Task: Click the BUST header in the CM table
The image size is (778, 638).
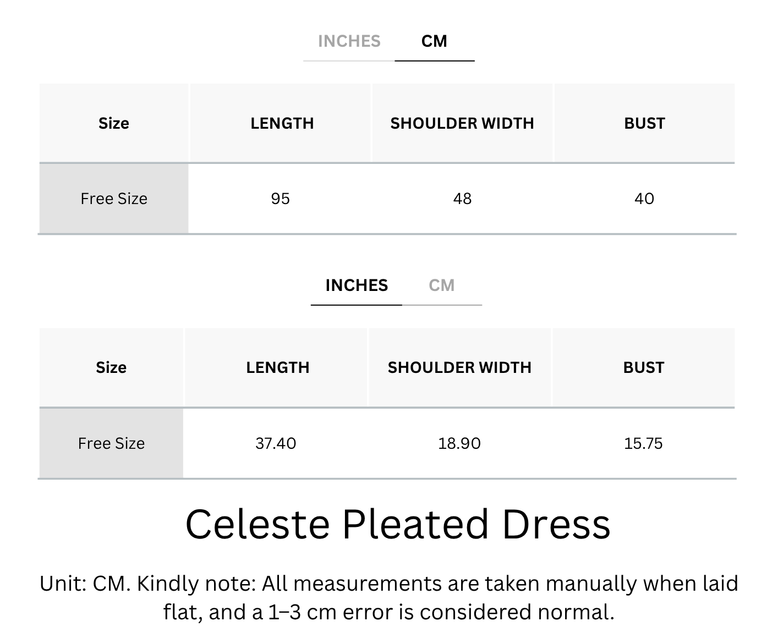Action: coord(644,123)
